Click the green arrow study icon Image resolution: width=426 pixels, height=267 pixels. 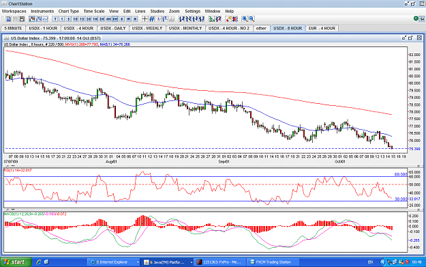[x=211, y=19]
